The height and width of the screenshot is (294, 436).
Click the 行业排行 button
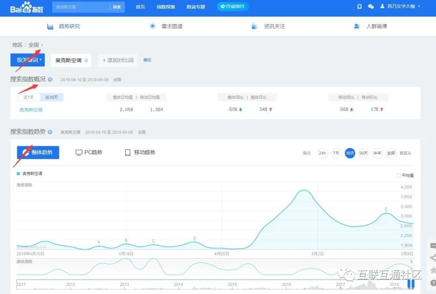(233, 7)
